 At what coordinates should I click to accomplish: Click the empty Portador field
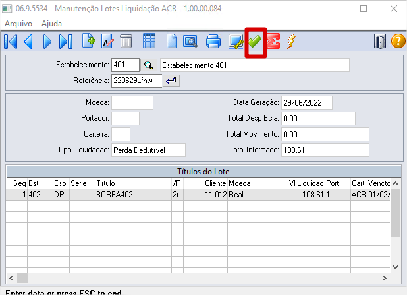click(125, 118)
